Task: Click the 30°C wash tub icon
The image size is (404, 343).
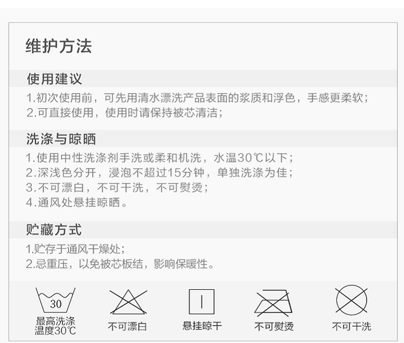Action: tap(55, 300)
